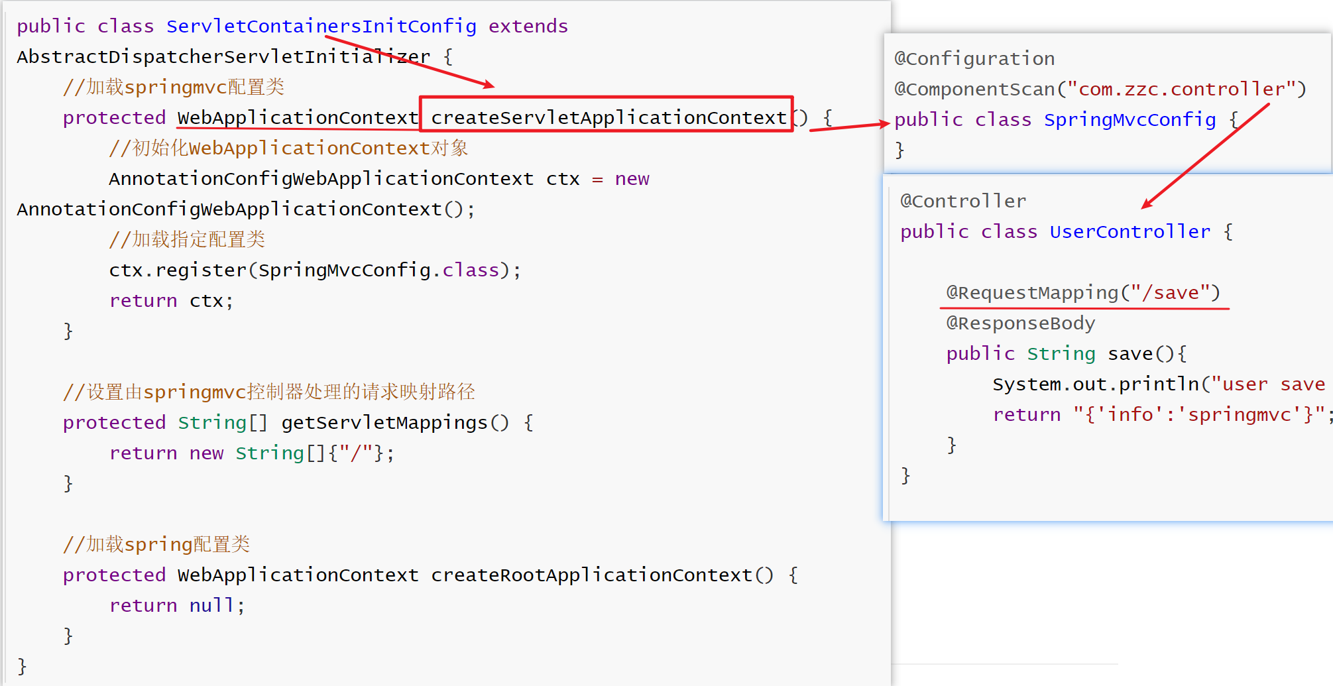Screen dimensions: 1333x686
Task: Click the @ResponseBody annotation
Action: click(x=1021, y=323)
